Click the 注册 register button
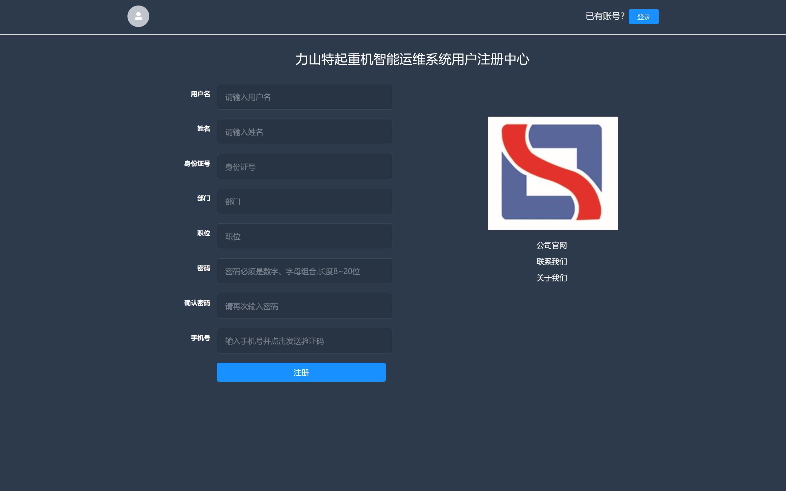The width and height of the screenshot is (786, 491). [x=301, y=372]
